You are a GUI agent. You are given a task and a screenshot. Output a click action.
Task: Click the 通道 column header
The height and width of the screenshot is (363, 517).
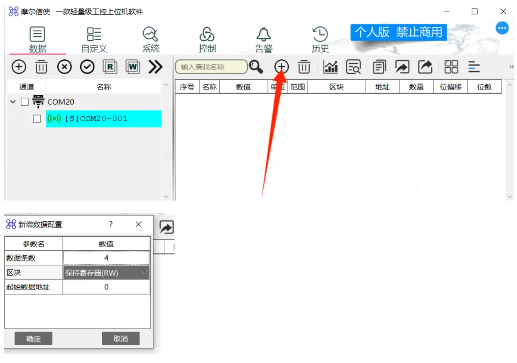(27, 87)
